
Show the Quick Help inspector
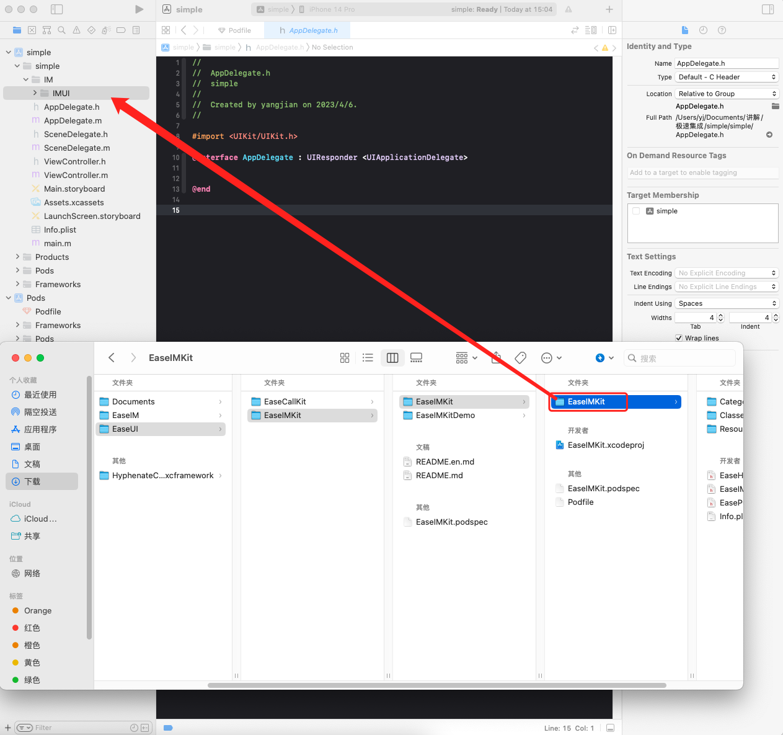[722, 30]
